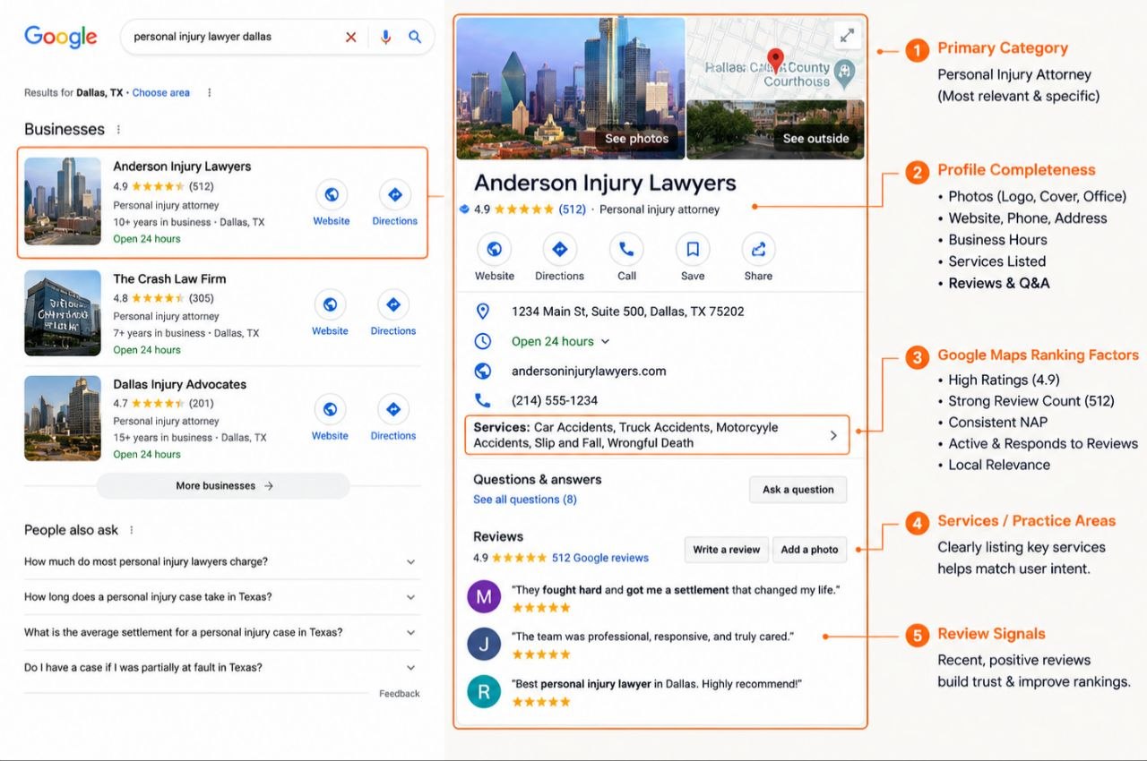Click the red map pin on map

pos(776,62)
